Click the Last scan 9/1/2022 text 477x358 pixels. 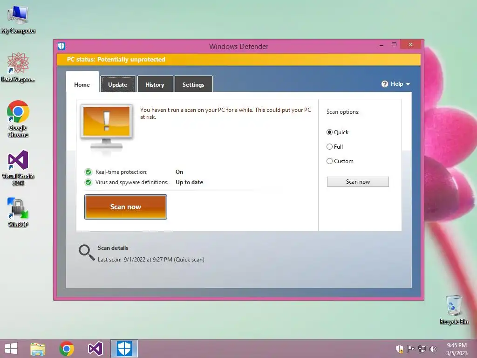coord(151,260)
